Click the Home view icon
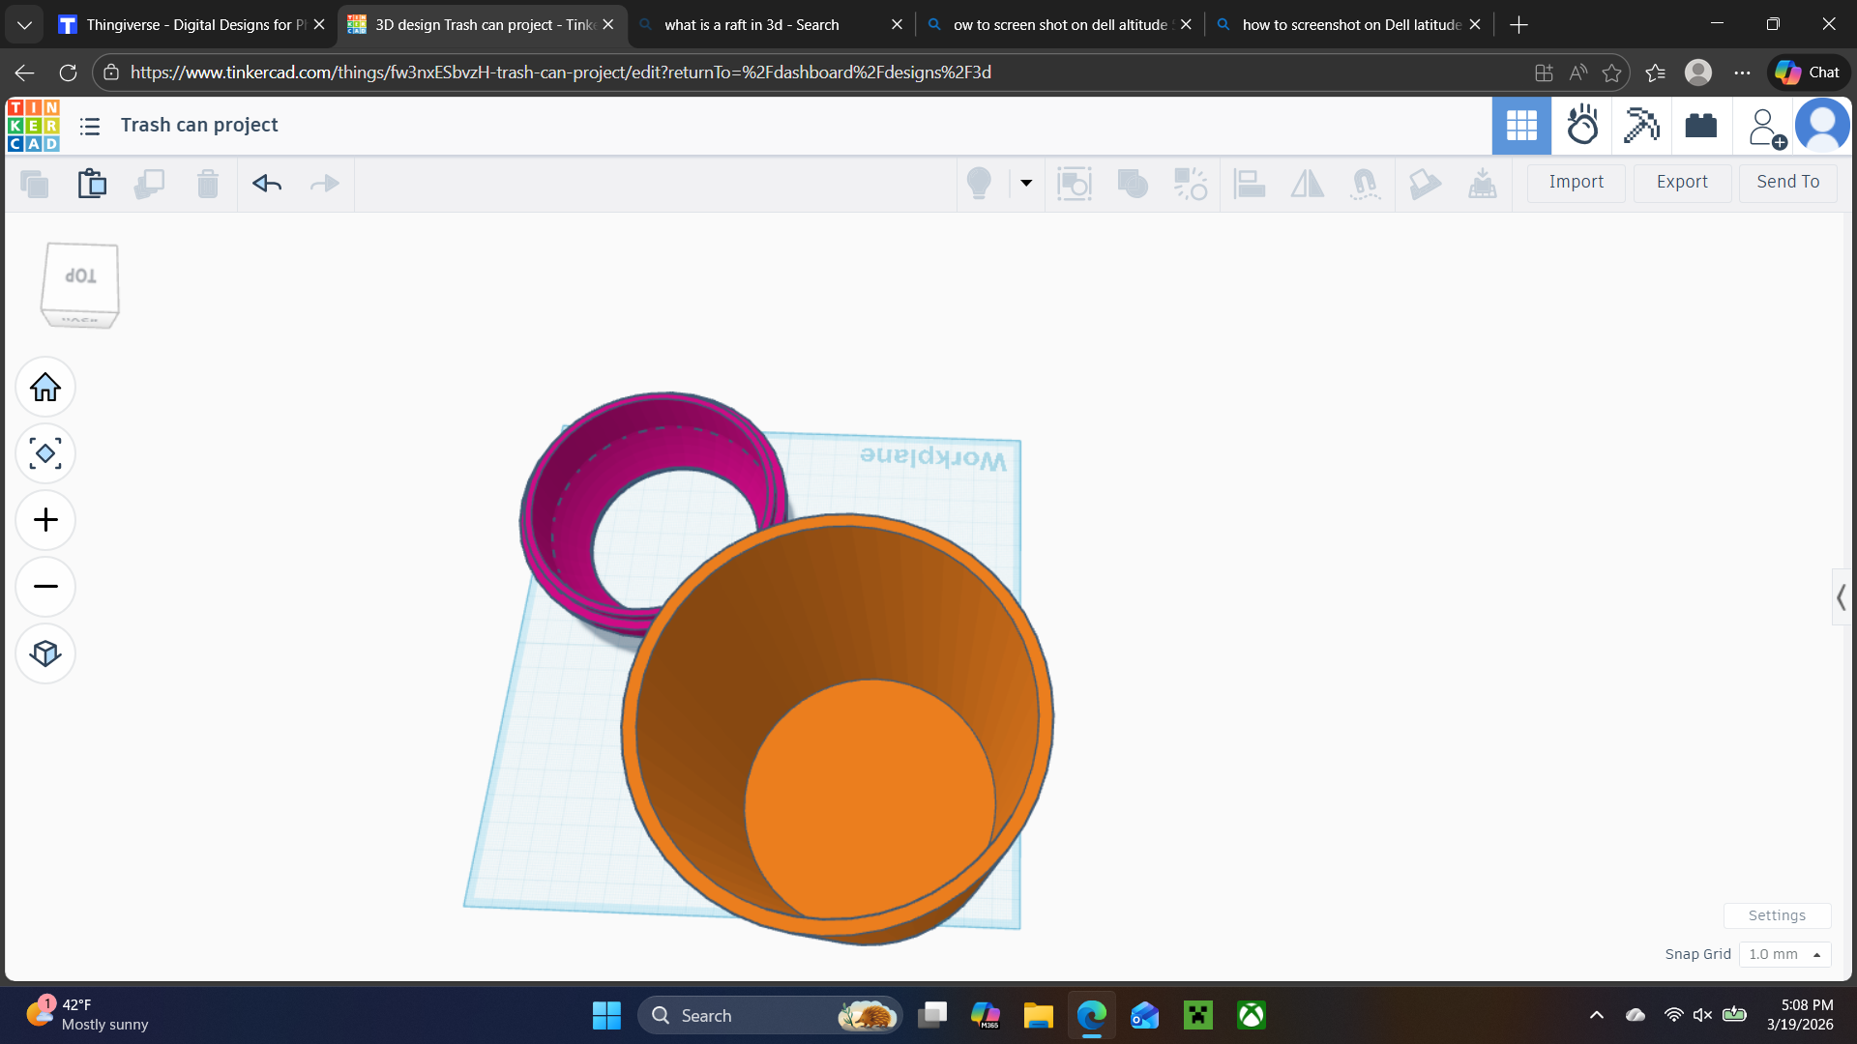This screenshot has height=1044, width=1857. coord(45,388)
